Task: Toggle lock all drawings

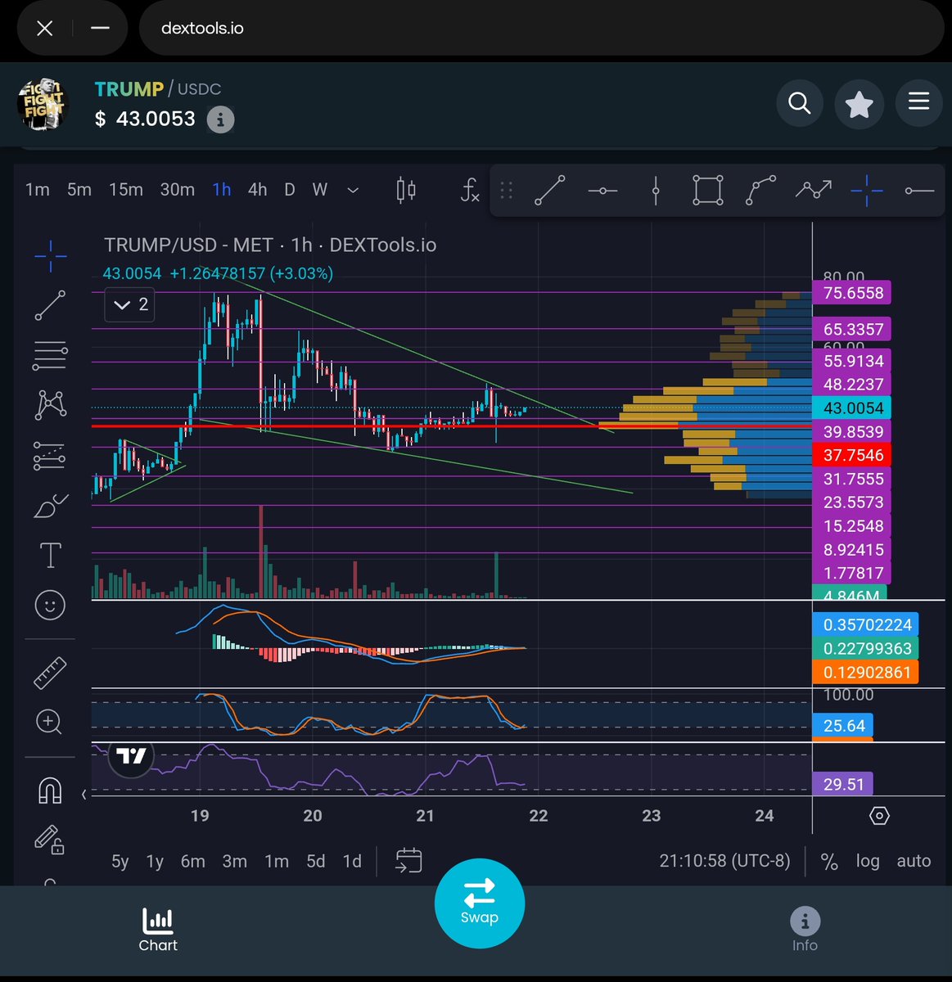Action: [x=49, y=840]
